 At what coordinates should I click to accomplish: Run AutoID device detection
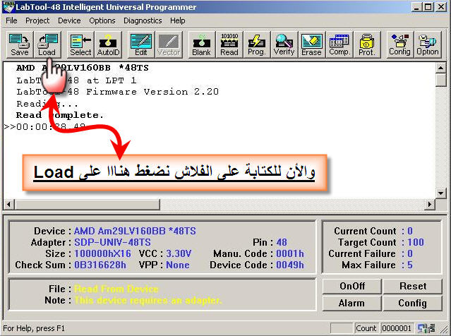(x=109, y=44)
